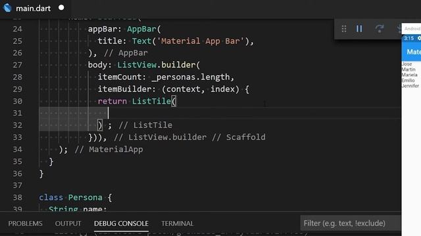Click the ListView class name on line 27

137,65
